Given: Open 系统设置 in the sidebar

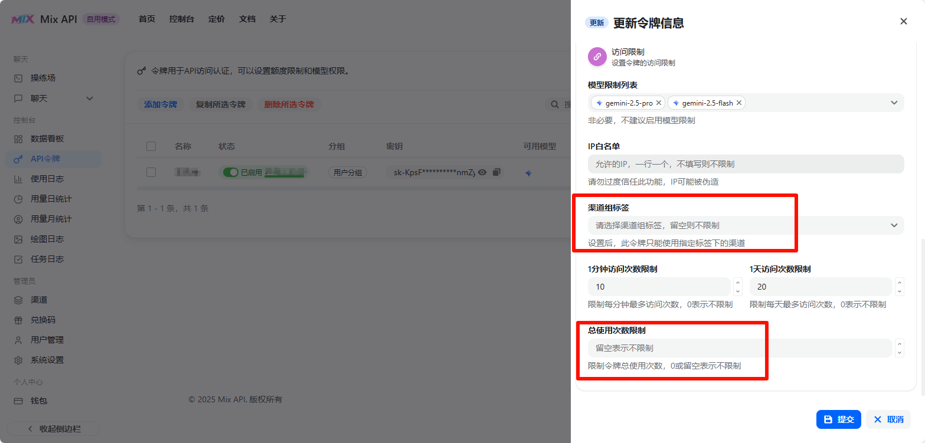Looking at the screenshot, I should pyautogui.click(x=47, y=360).
